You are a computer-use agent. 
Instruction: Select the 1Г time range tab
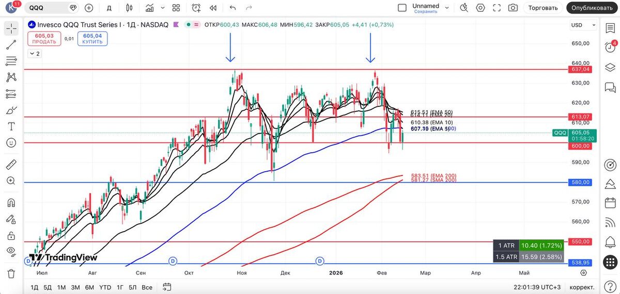point(120,287)
